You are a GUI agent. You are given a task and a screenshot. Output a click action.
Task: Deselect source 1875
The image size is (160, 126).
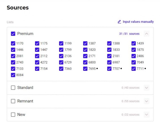coord(133,50)
